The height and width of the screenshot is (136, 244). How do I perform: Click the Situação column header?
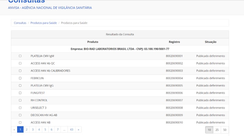[210, 42]
